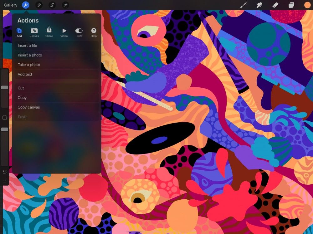Select Add text

[56, 74]
